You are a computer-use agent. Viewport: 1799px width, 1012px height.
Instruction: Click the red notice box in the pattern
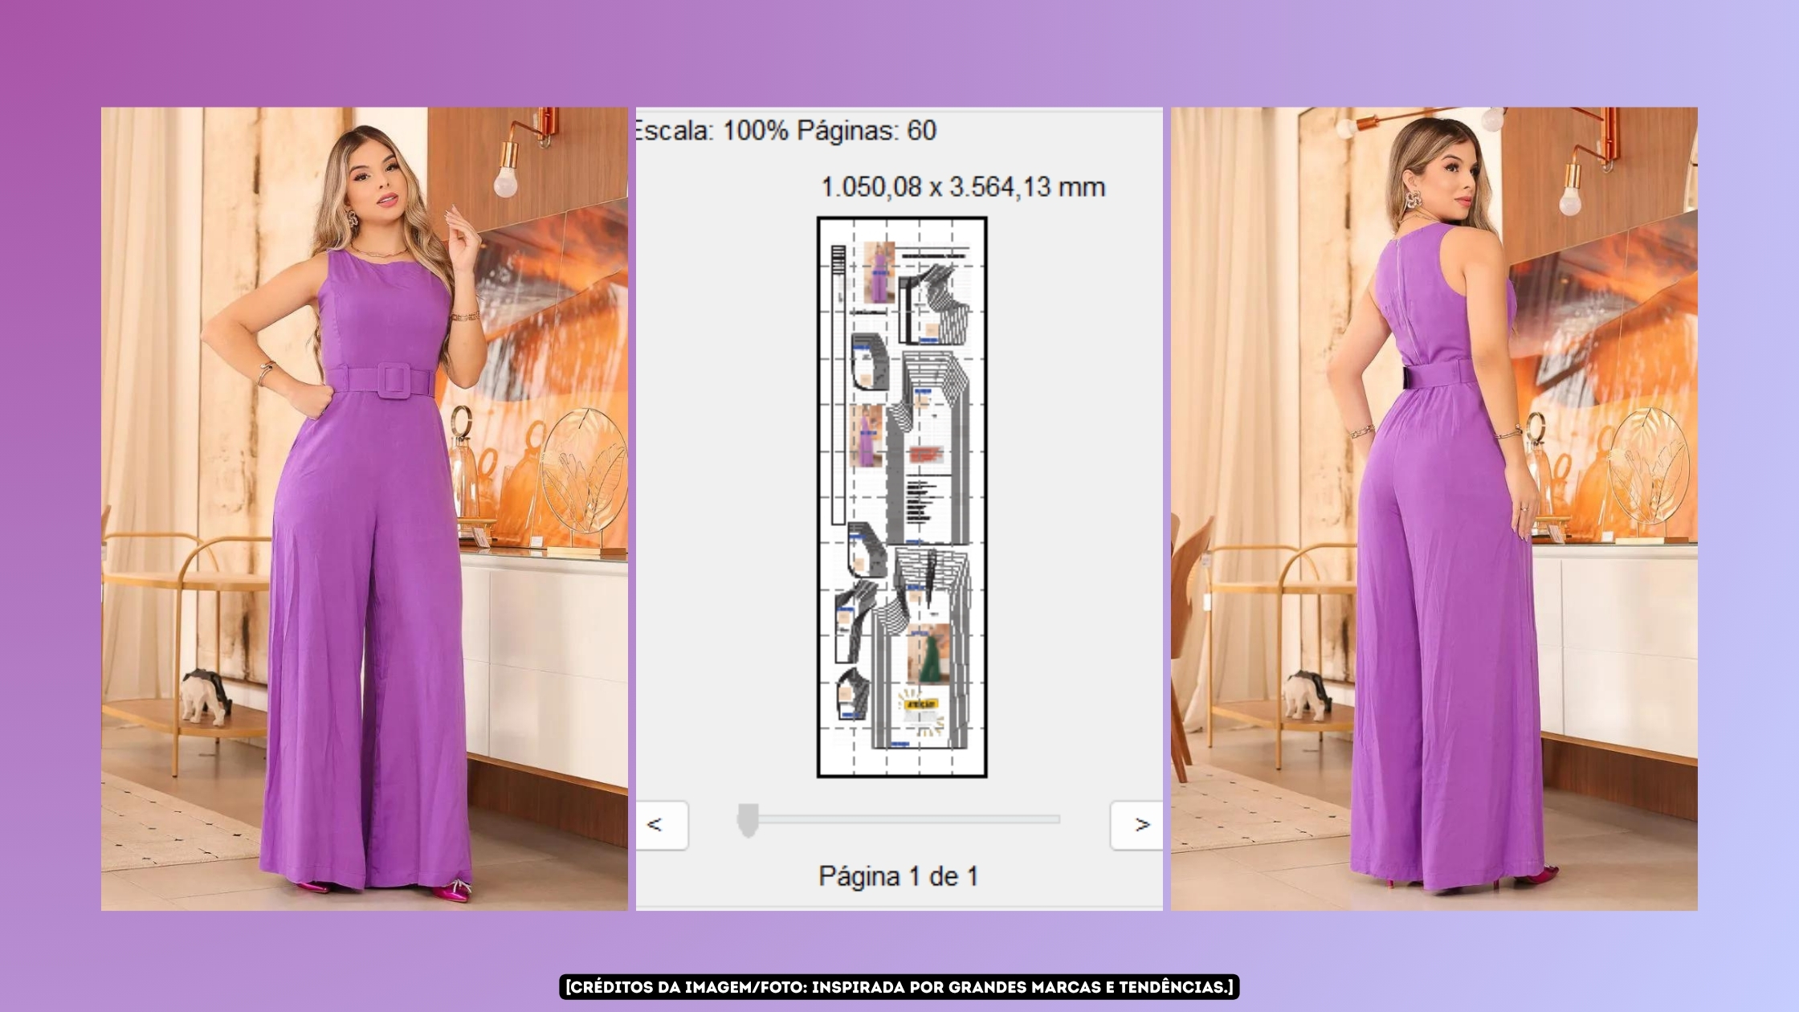pos(925,454)
